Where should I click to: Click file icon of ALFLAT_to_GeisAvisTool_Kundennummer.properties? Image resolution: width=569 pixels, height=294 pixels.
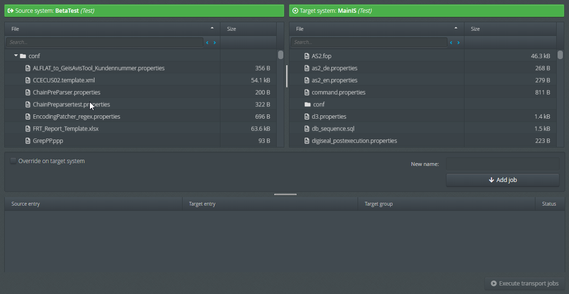28,68
